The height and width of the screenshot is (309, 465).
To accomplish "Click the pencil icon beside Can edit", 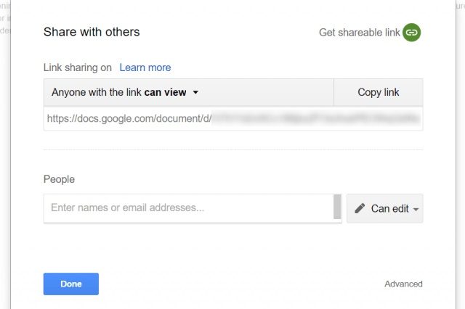I will click(x=360, y=208).
